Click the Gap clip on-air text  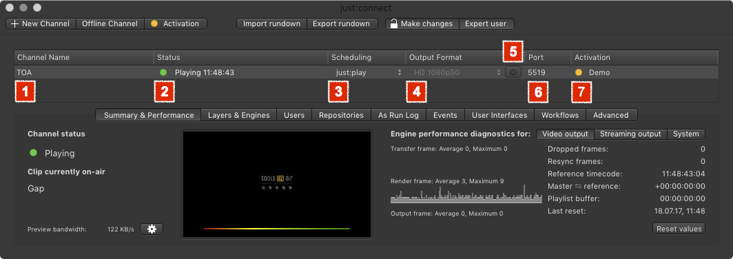36,189
